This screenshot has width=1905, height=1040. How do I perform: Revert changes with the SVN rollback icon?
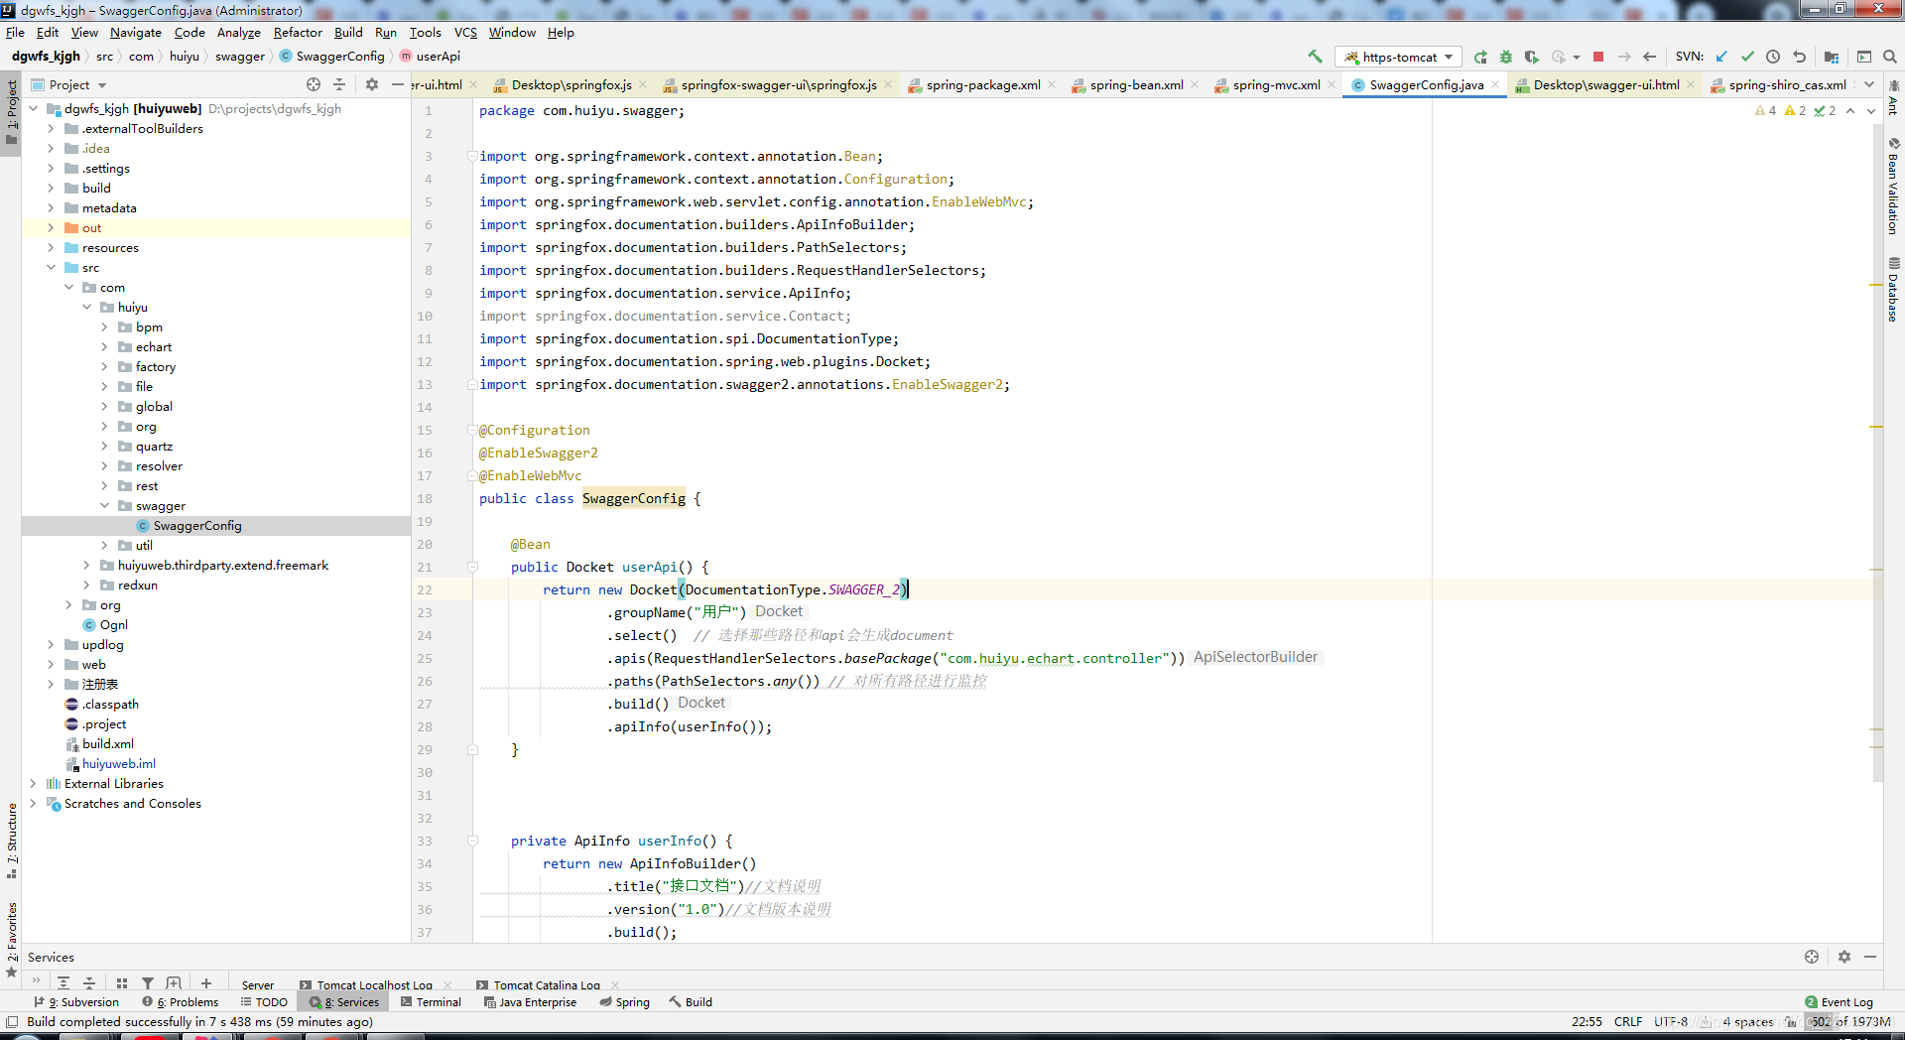tap(1799, 57)
